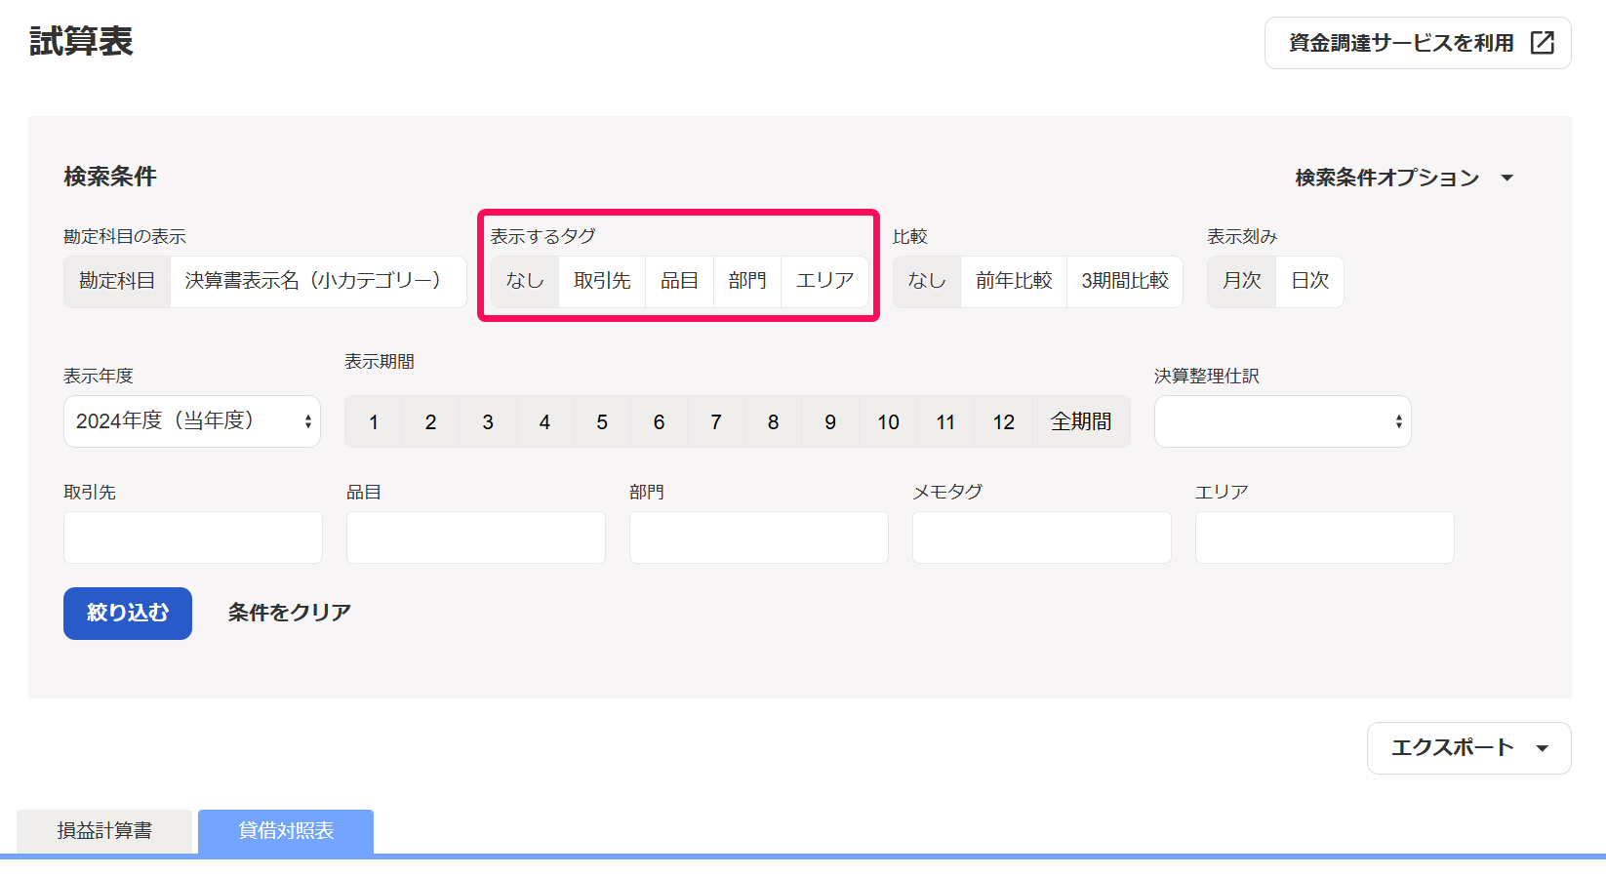Select month 4 in 表示期間
The height and width of the screenshot is (876, 1606).
click(x=544, y=421)
